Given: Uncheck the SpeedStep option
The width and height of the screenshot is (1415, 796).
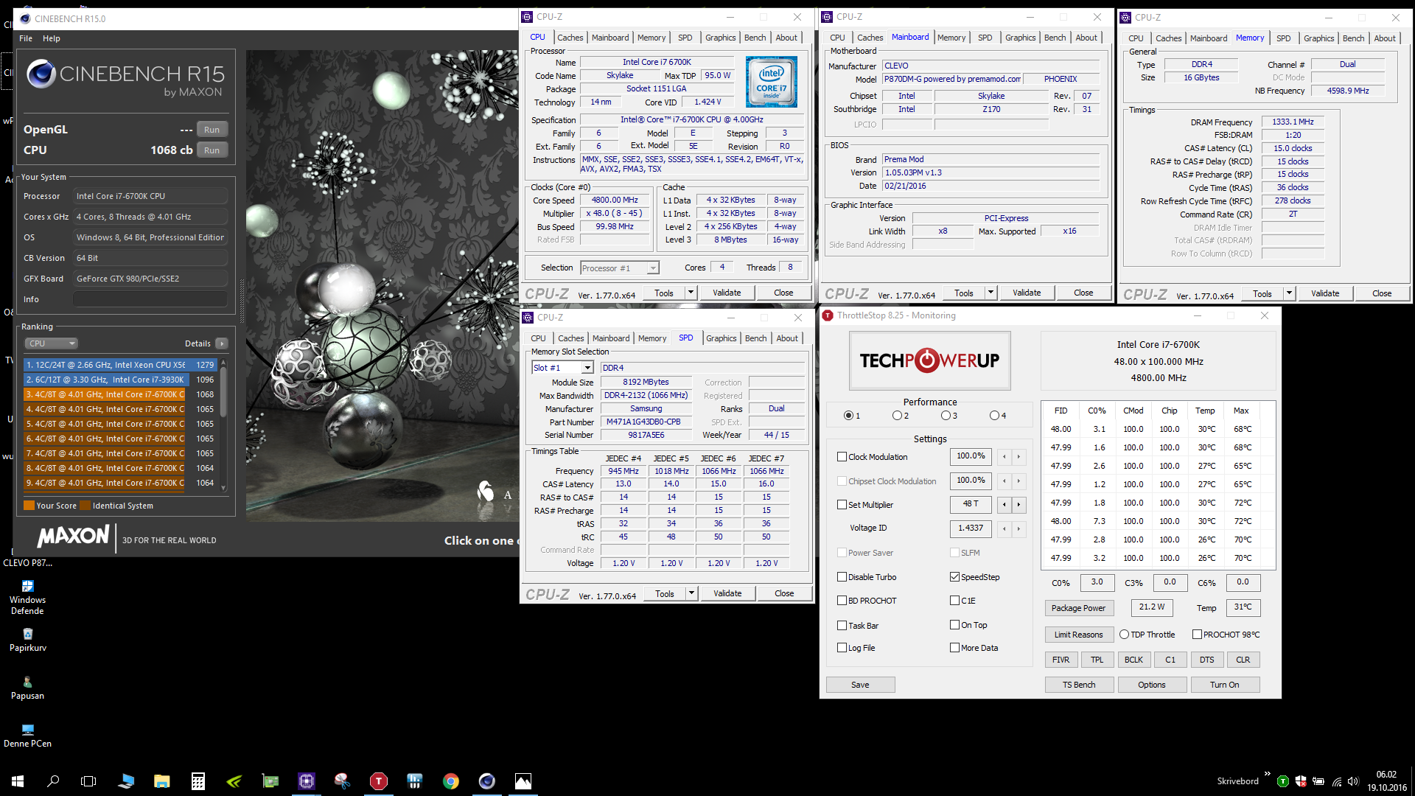Looking at the screenshot, I should (954, 576).
